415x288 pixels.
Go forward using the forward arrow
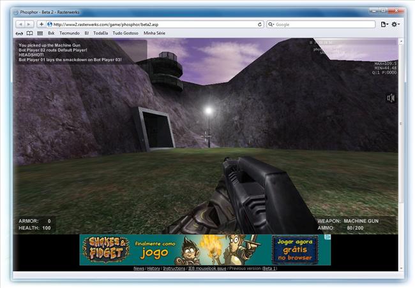[29, 24]
